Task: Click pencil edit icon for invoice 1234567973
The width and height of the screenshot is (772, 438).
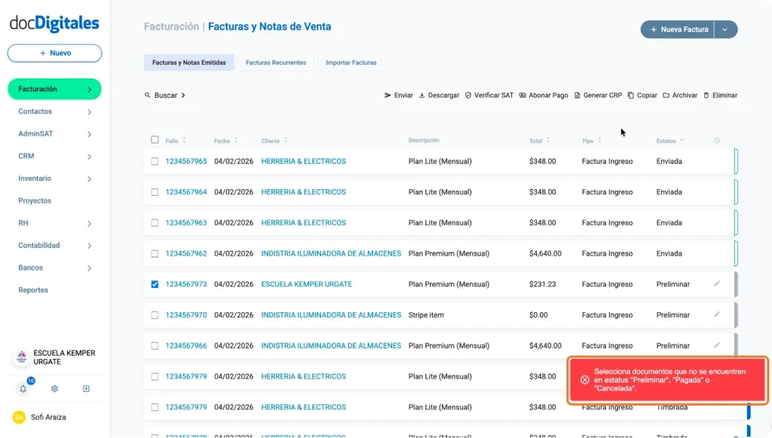Action: coord(717,284)
